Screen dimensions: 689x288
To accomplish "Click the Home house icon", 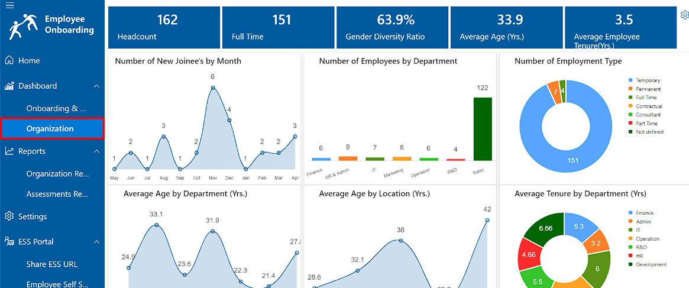I will [x=9, y=60].
